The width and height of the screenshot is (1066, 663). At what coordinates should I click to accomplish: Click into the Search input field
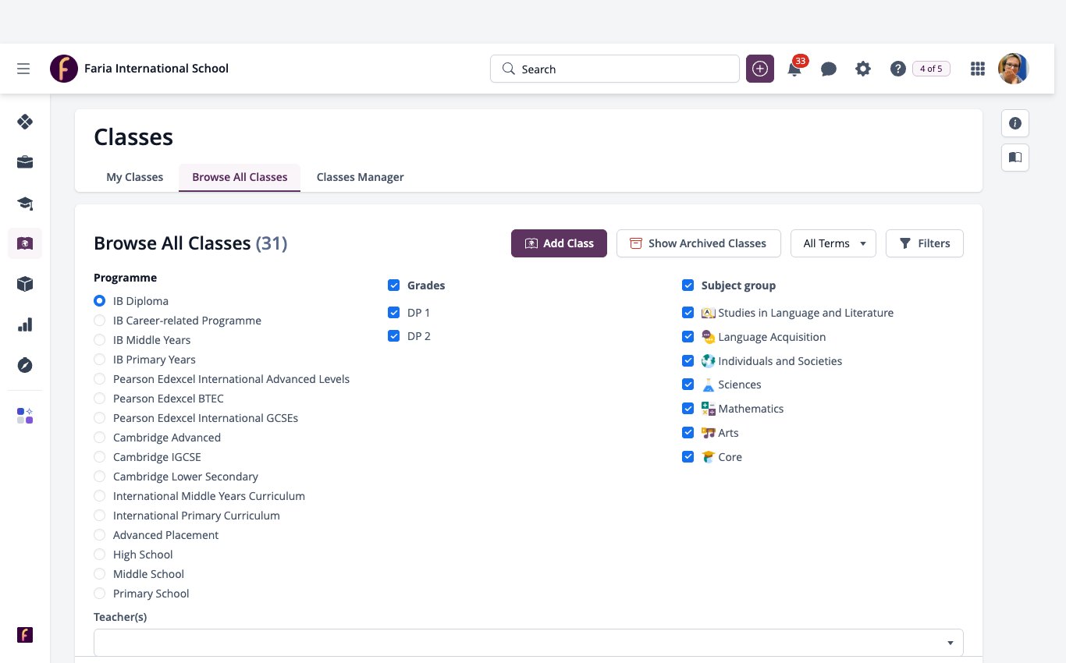(x=615, y=69)
